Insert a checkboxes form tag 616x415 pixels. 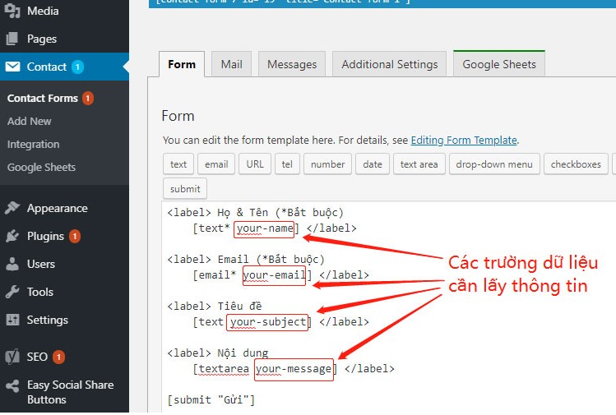click(576, 164)
